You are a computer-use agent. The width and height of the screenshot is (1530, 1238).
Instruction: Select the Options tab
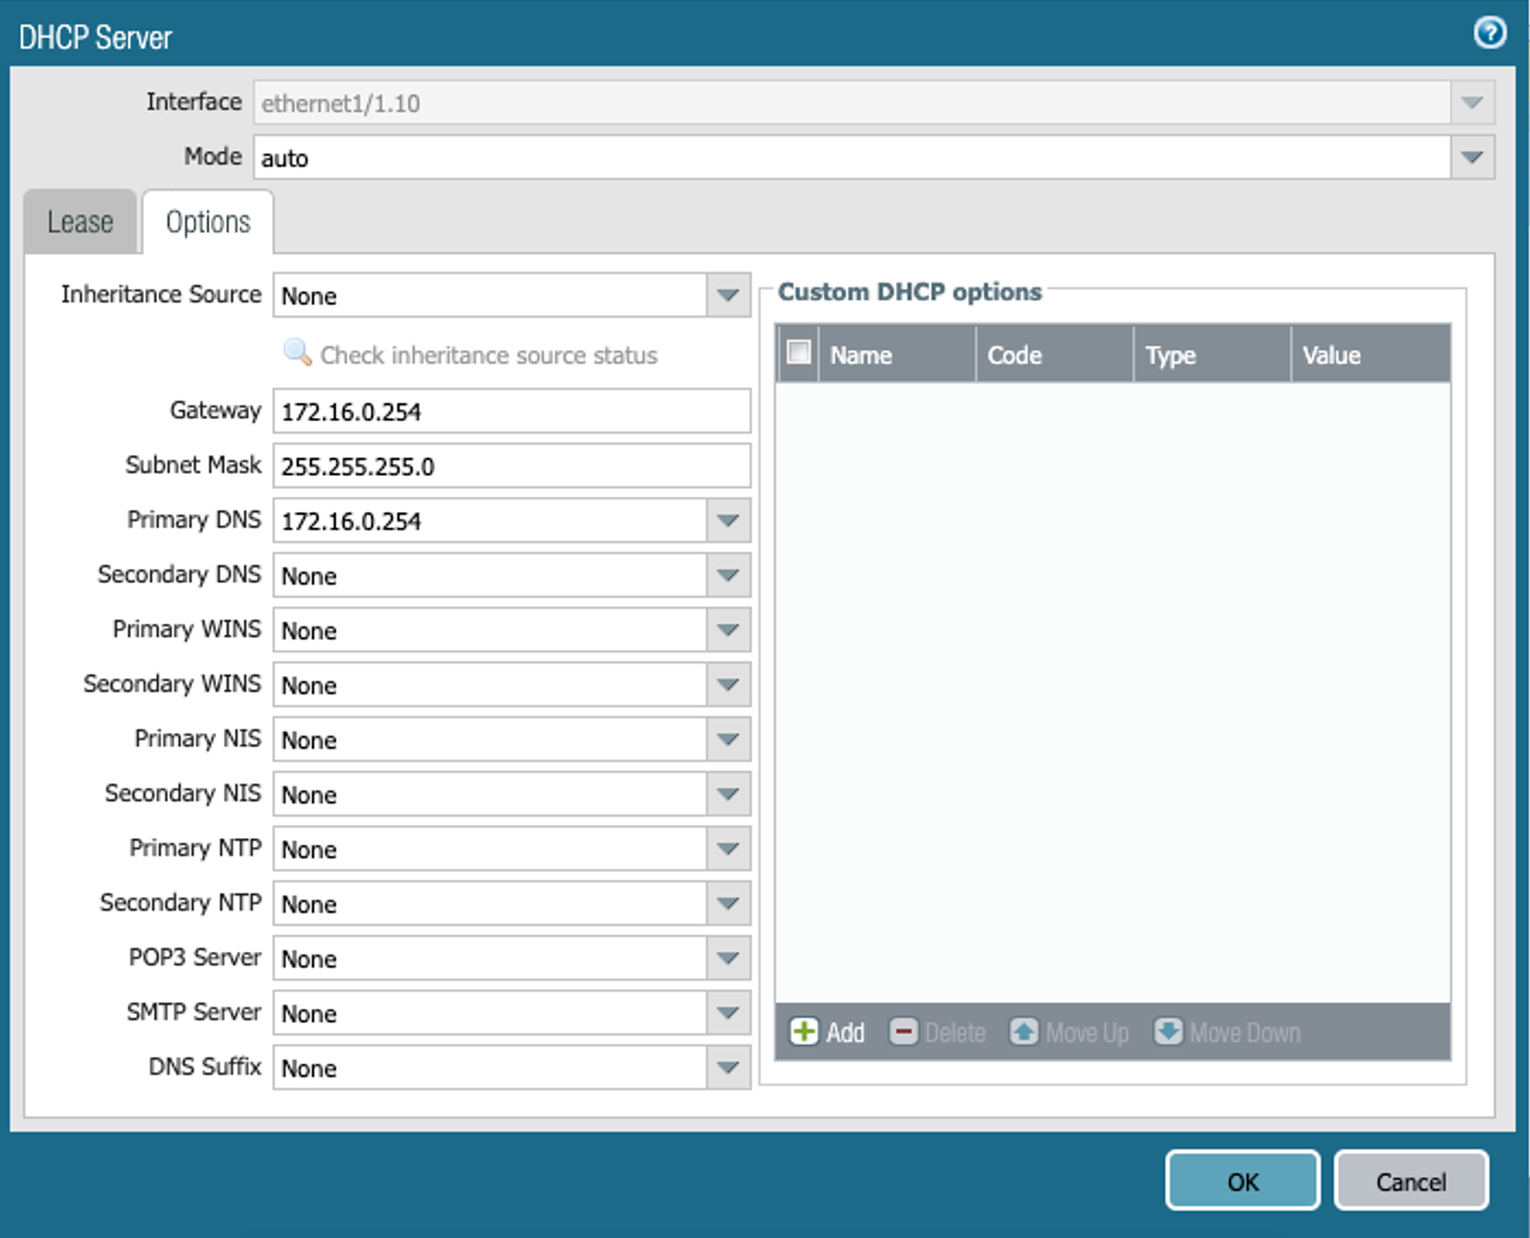coord(208,221)
